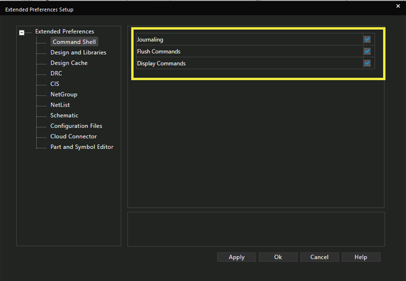Select the Design Cache category

point(69,63)
